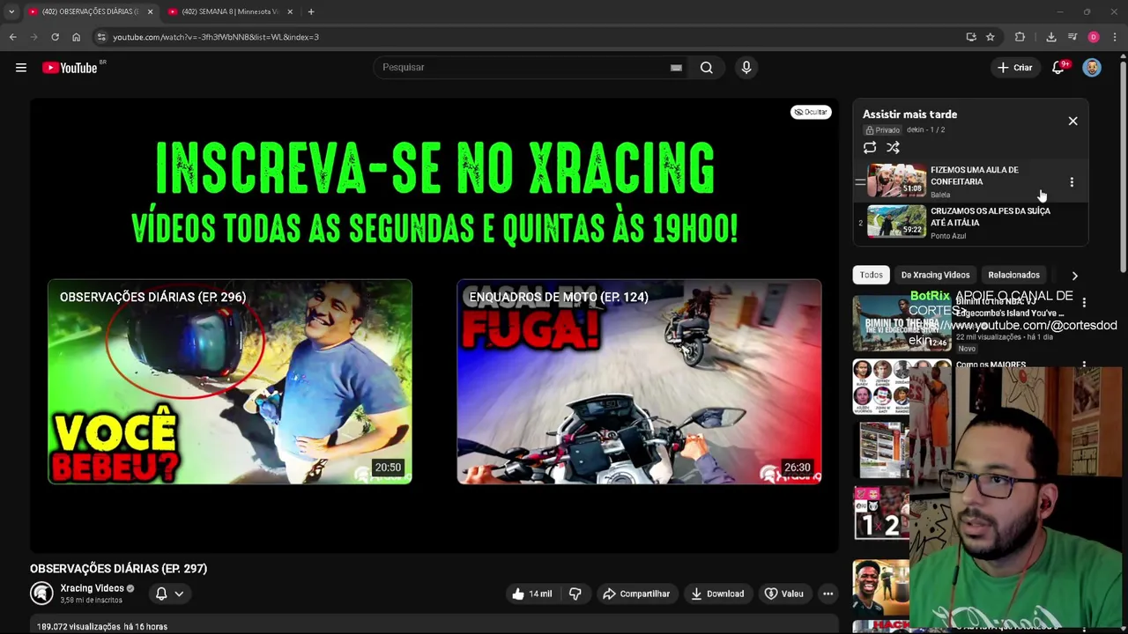Image resolution: width=1128 pixels, height=634 pixels.
Task: Open the Xracing Videos channel avatar
Action: (x=41, y=593)
